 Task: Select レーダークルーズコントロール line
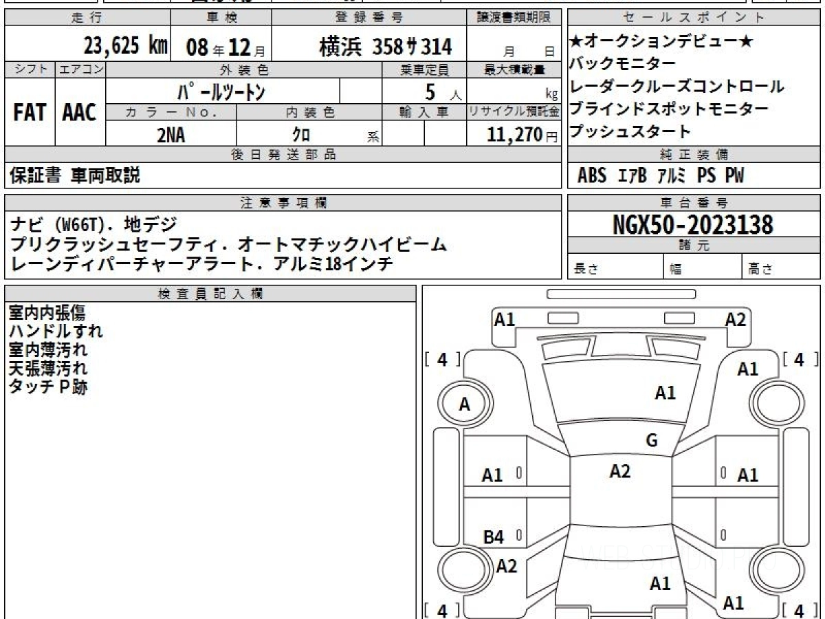(x=676, y=86)
